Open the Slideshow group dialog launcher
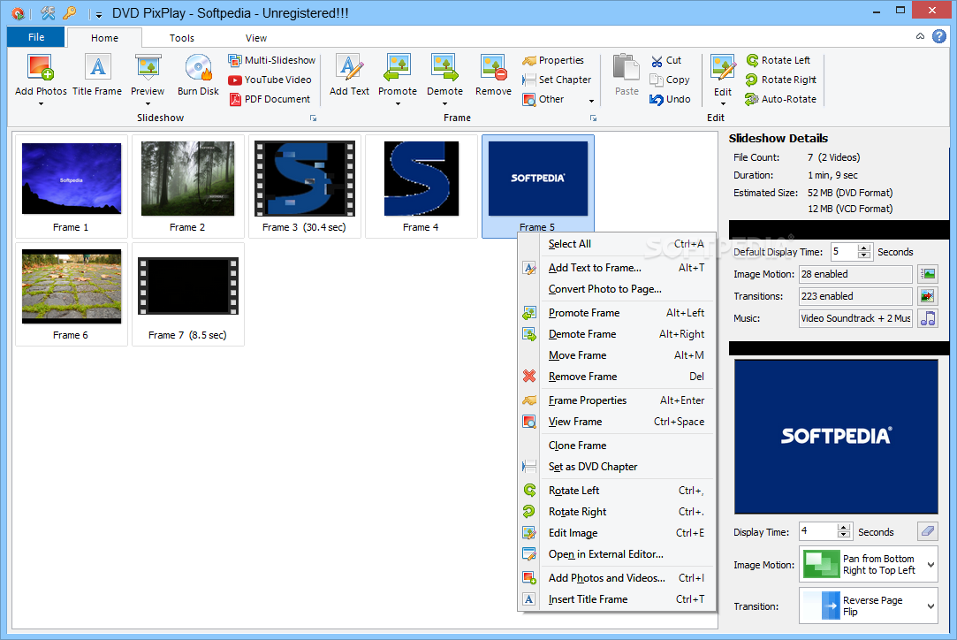Viewport: 957px width, 640px height. coord(313,118)
